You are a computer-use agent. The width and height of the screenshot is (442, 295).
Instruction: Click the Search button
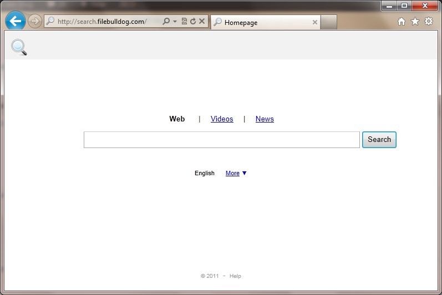(x=379, y=140)
